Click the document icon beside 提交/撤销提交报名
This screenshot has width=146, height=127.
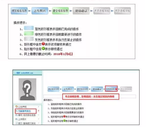(17, 123)
